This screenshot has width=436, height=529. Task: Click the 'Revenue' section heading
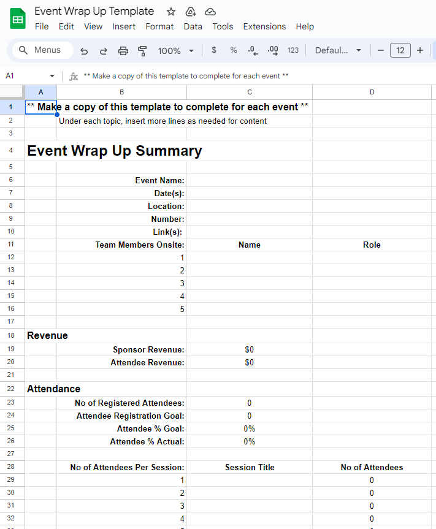click(x=47, y=336)
